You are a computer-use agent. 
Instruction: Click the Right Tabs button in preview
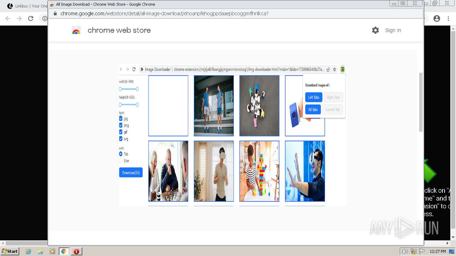click(x=333, y=97)
